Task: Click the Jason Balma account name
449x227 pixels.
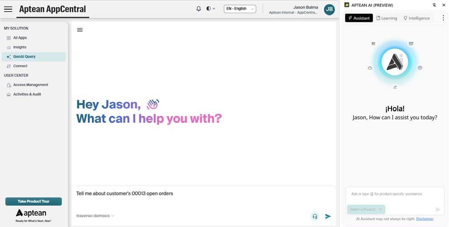Action: tap(306, 7)
